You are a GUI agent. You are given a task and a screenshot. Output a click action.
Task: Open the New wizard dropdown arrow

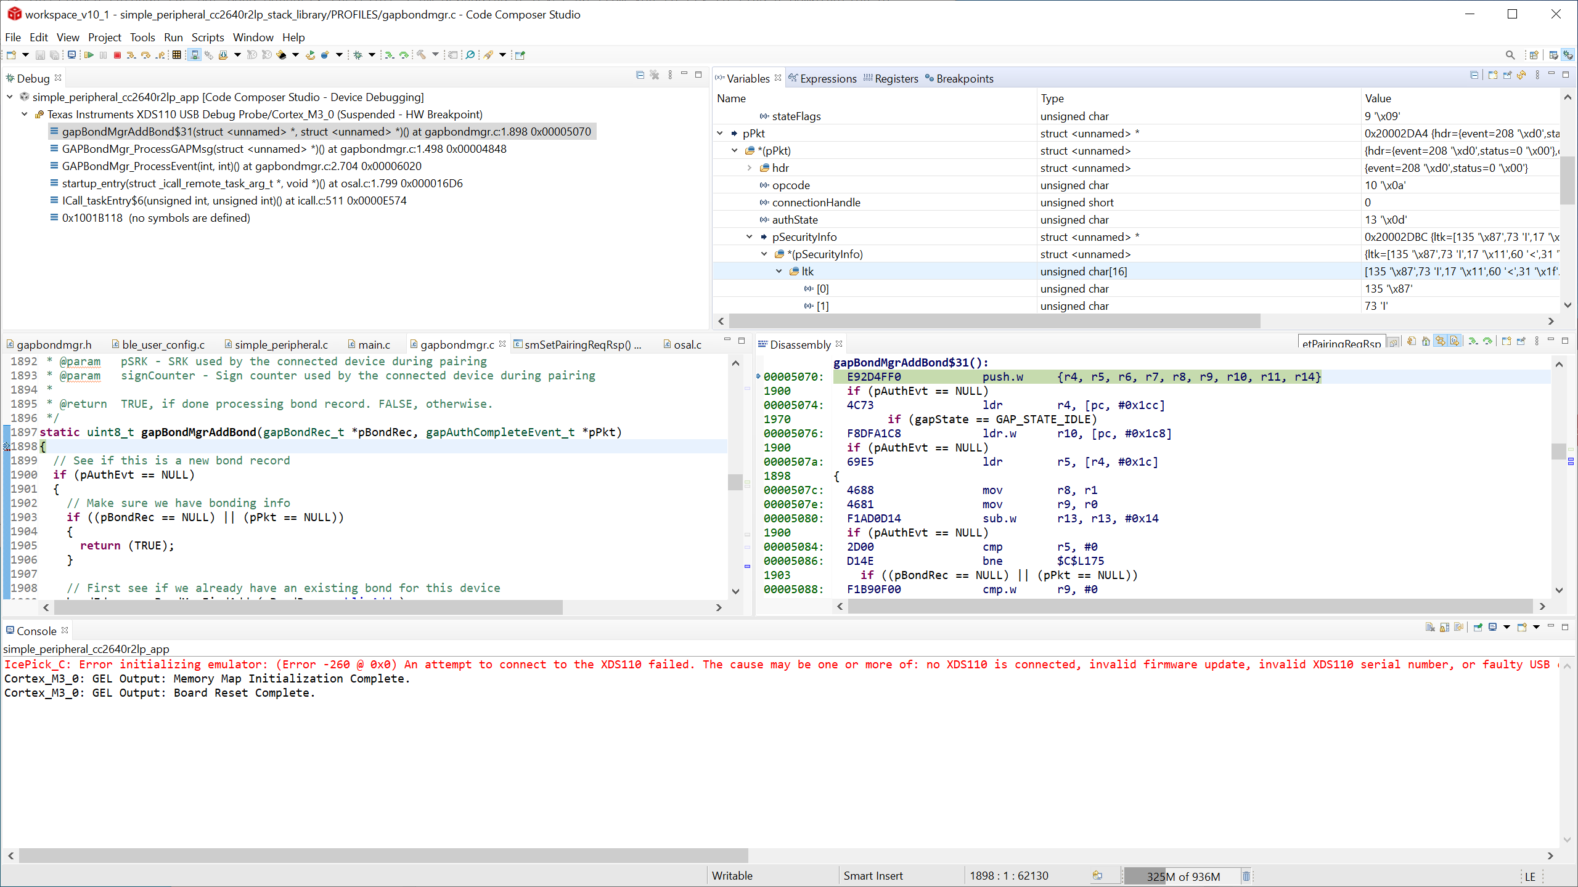(25, 55)
